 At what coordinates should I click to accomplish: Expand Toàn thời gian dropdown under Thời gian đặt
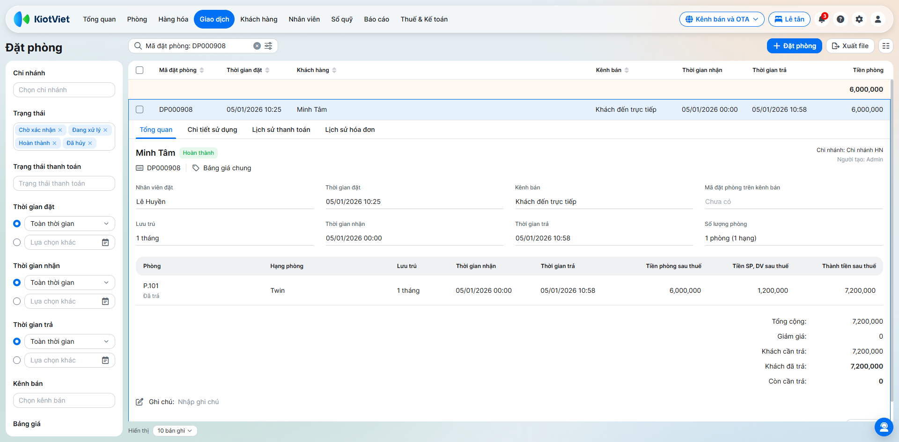click(x=70, y=224)
